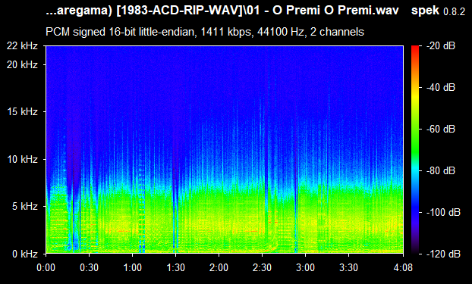
Task: Click the spek 0.8.2 version label
Action: 438,11
